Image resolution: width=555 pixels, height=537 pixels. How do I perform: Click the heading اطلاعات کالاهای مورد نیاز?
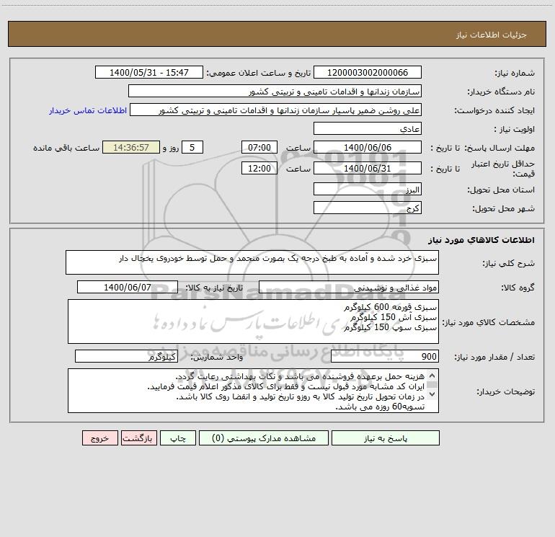[481, 240]
